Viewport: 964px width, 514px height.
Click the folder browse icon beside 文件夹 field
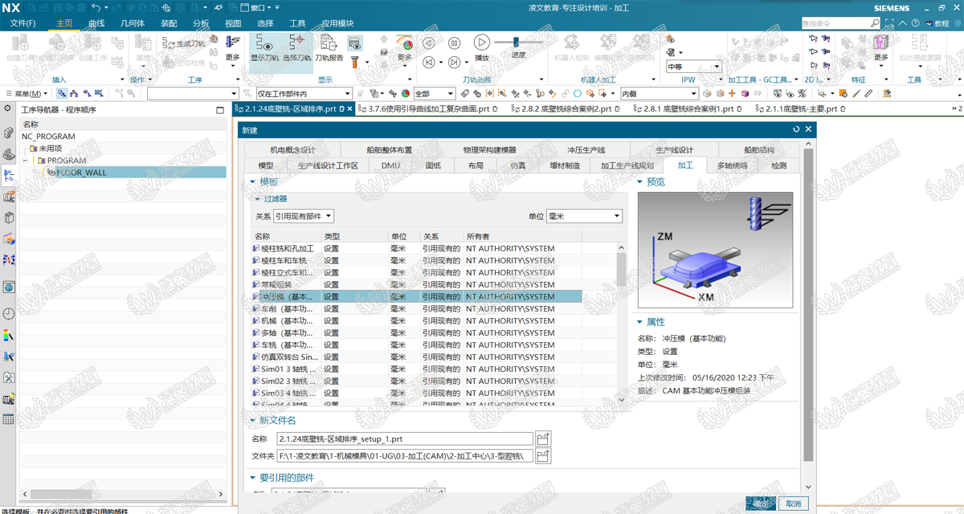(x=543, y=456)
